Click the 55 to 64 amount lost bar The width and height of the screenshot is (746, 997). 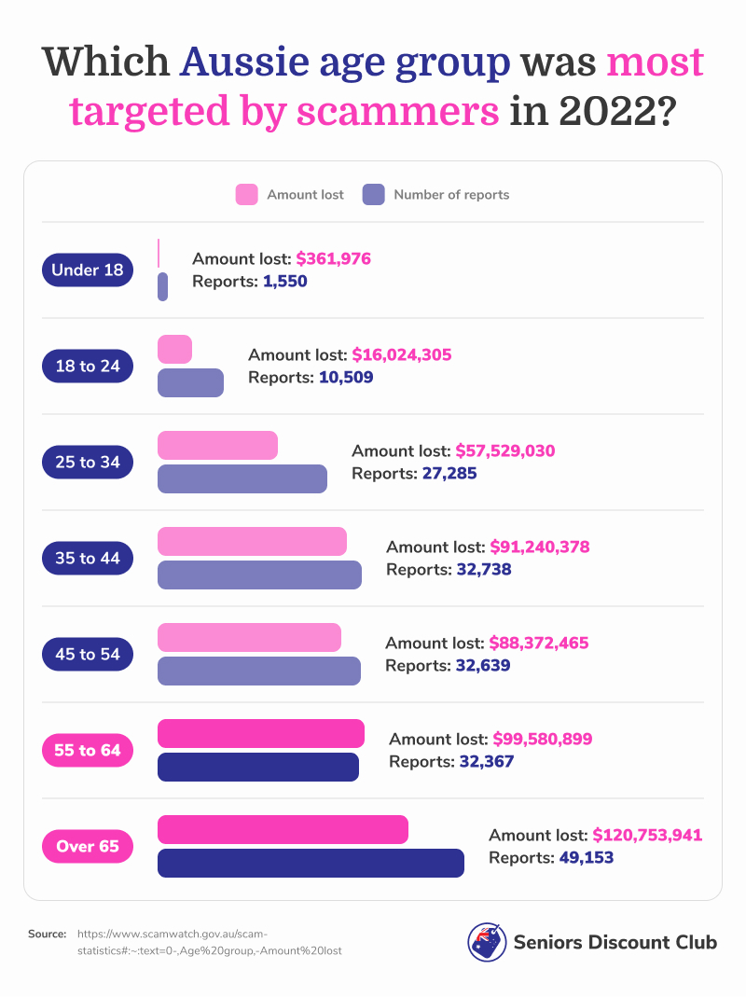(261, 733)
